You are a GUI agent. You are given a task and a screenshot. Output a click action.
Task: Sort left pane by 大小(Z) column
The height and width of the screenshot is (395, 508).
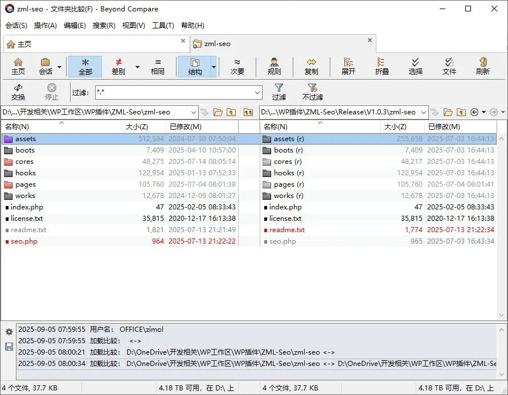click(144, 126)
